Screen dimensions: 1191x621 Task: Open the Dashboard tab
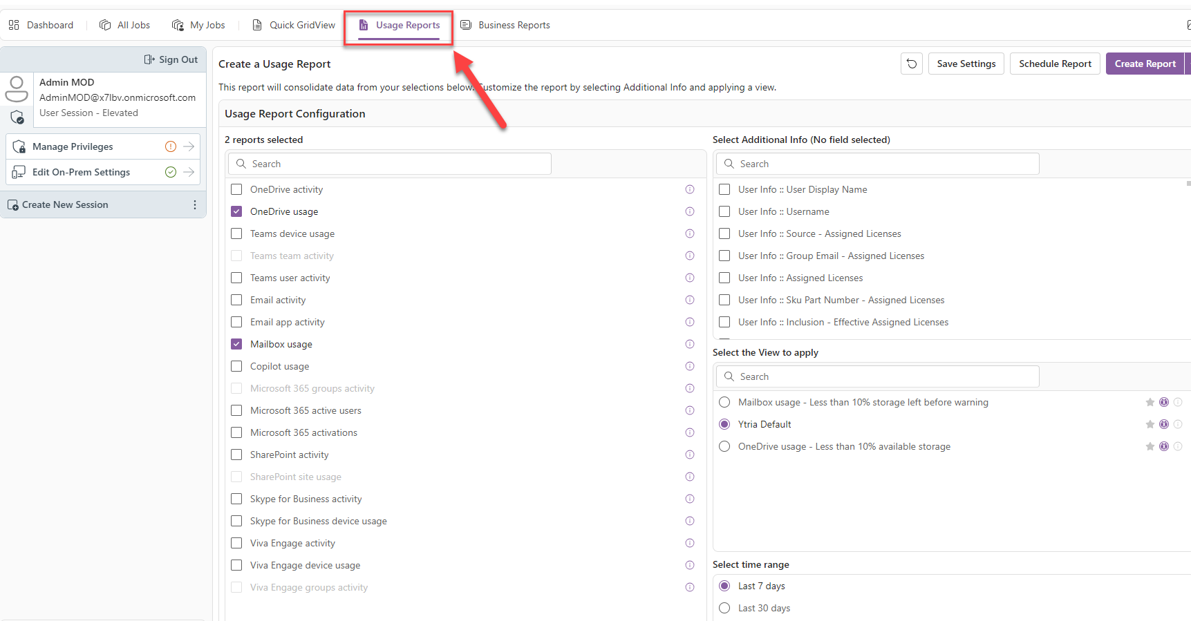pyautogui.click(x=41, y=25)
